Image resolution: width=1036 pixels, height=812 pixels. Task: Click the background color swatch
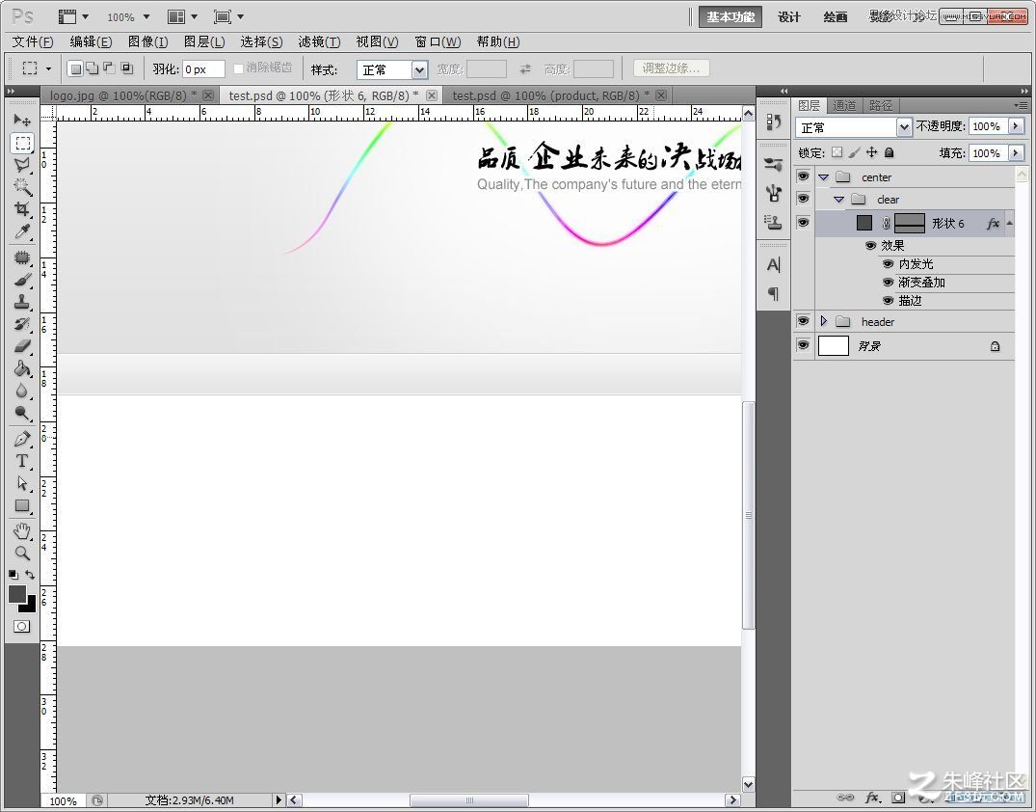pyautogui.click(x=31, y=607)
